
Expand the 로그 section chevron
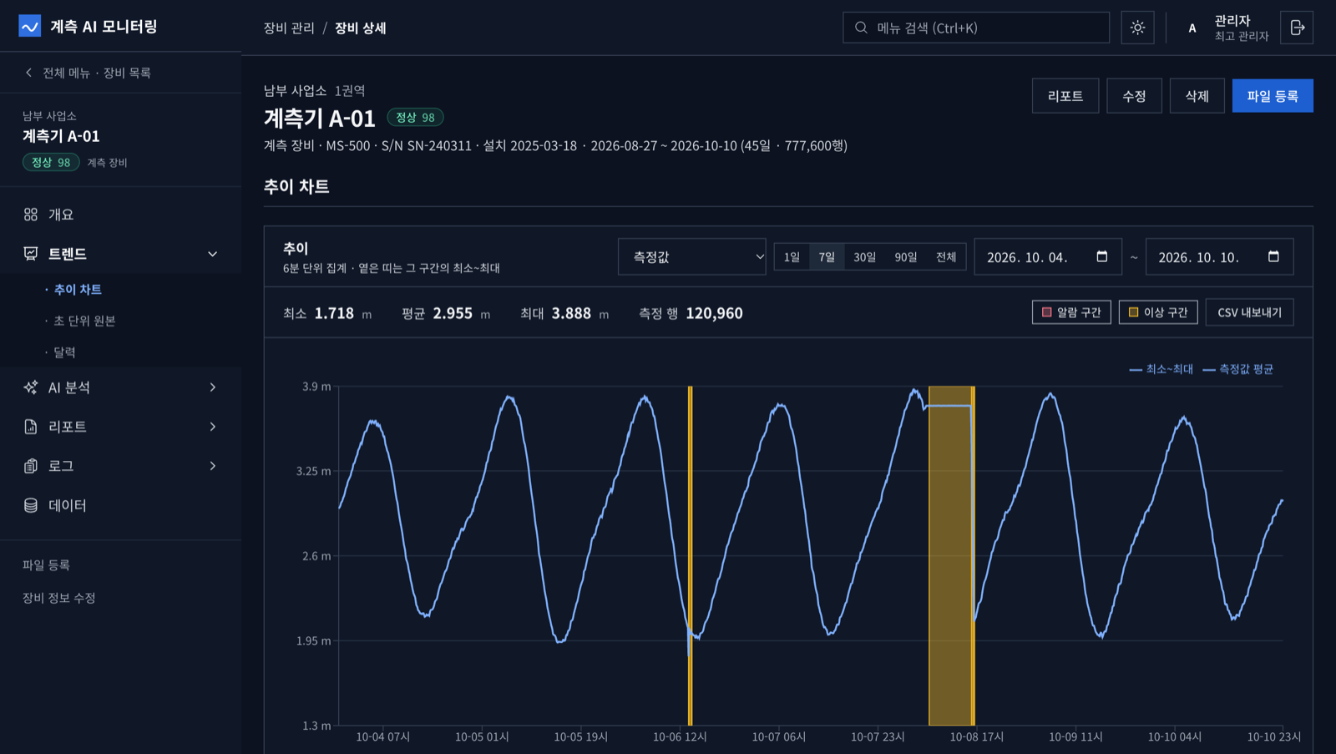pyautogui.click(x=213, y=466)
